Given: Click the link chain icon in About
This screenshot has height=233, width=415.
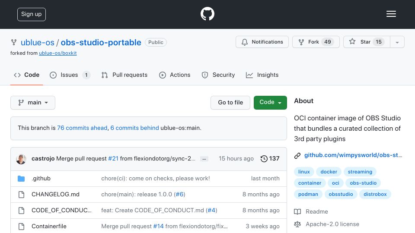Looking at the screenshot, I should point(297,156).
